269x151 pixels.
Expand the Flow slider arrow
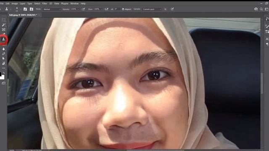102,9
